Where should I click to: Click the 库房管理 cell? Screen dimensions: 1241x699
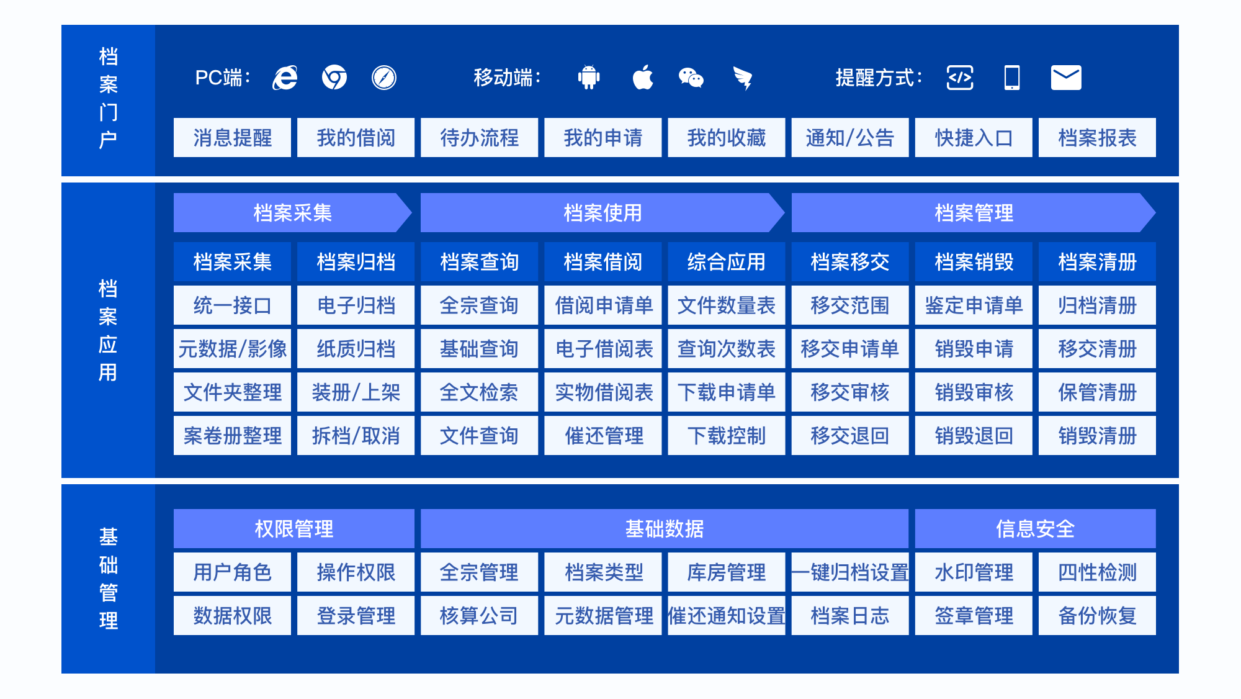[x=726, y=572]
